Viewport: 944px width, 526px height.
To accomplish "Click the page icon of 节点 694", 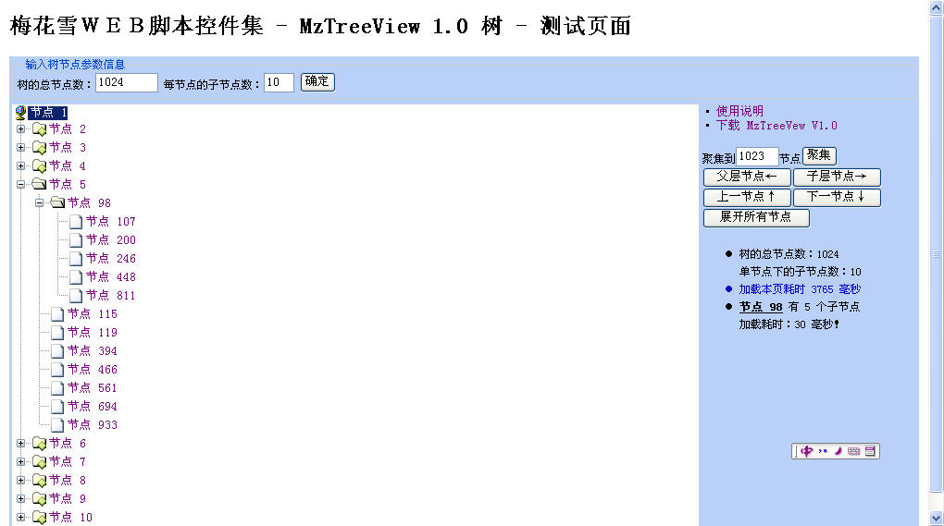I will point(57,407).
